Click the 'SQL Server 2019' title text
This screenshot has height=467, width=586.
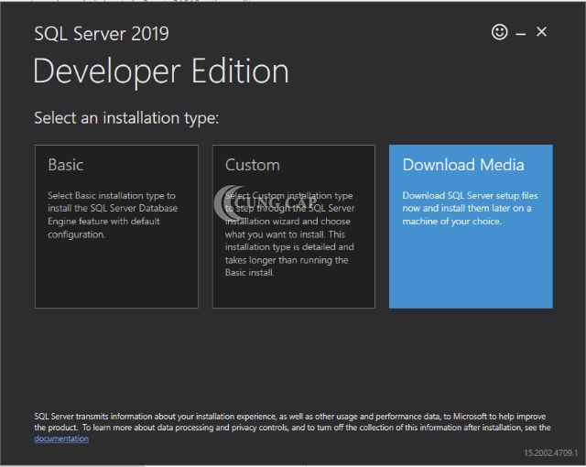coord(102,34)
